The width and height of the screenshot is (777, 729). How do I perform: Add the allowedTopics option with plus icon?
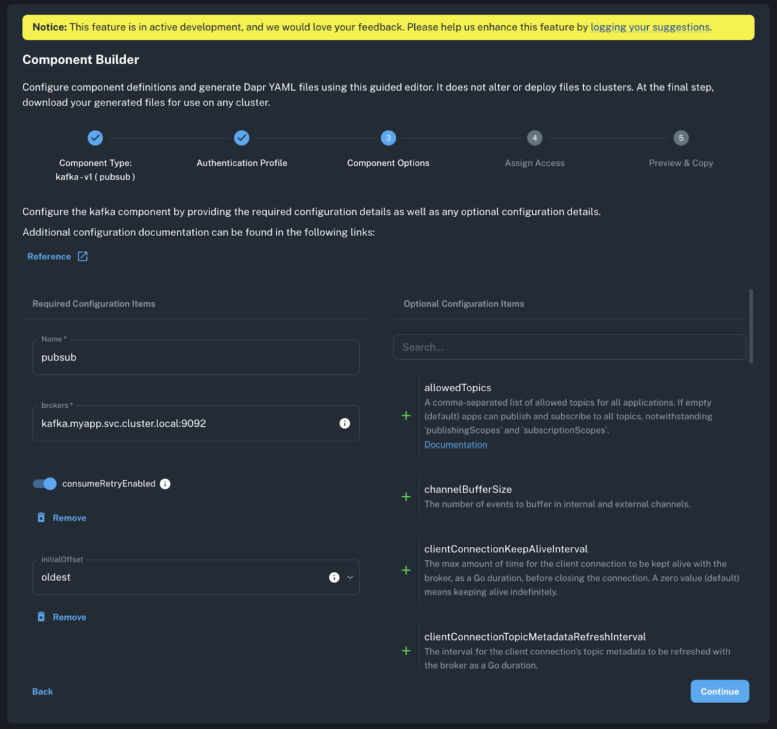pyautogui.click(x=406, y=416)
